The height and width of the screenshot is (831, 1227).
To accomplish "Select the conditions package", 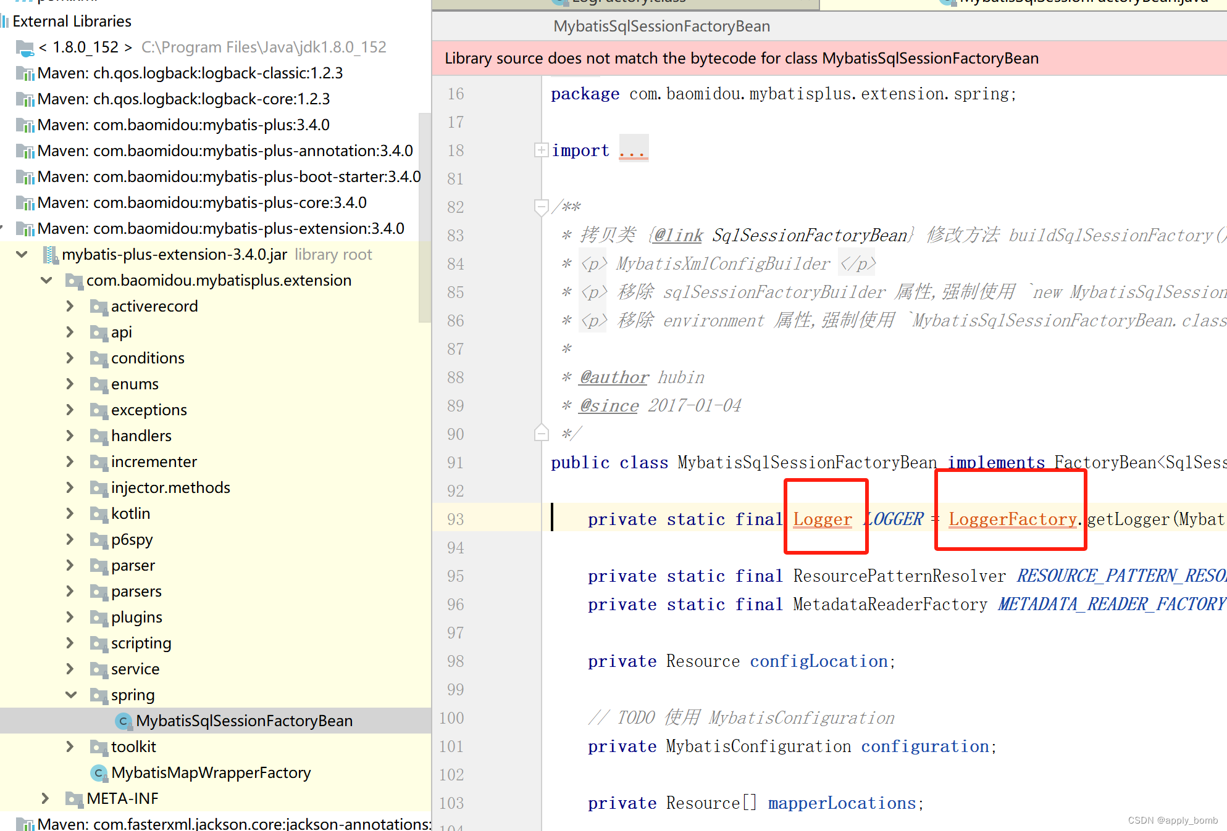I will click(148, 358).
